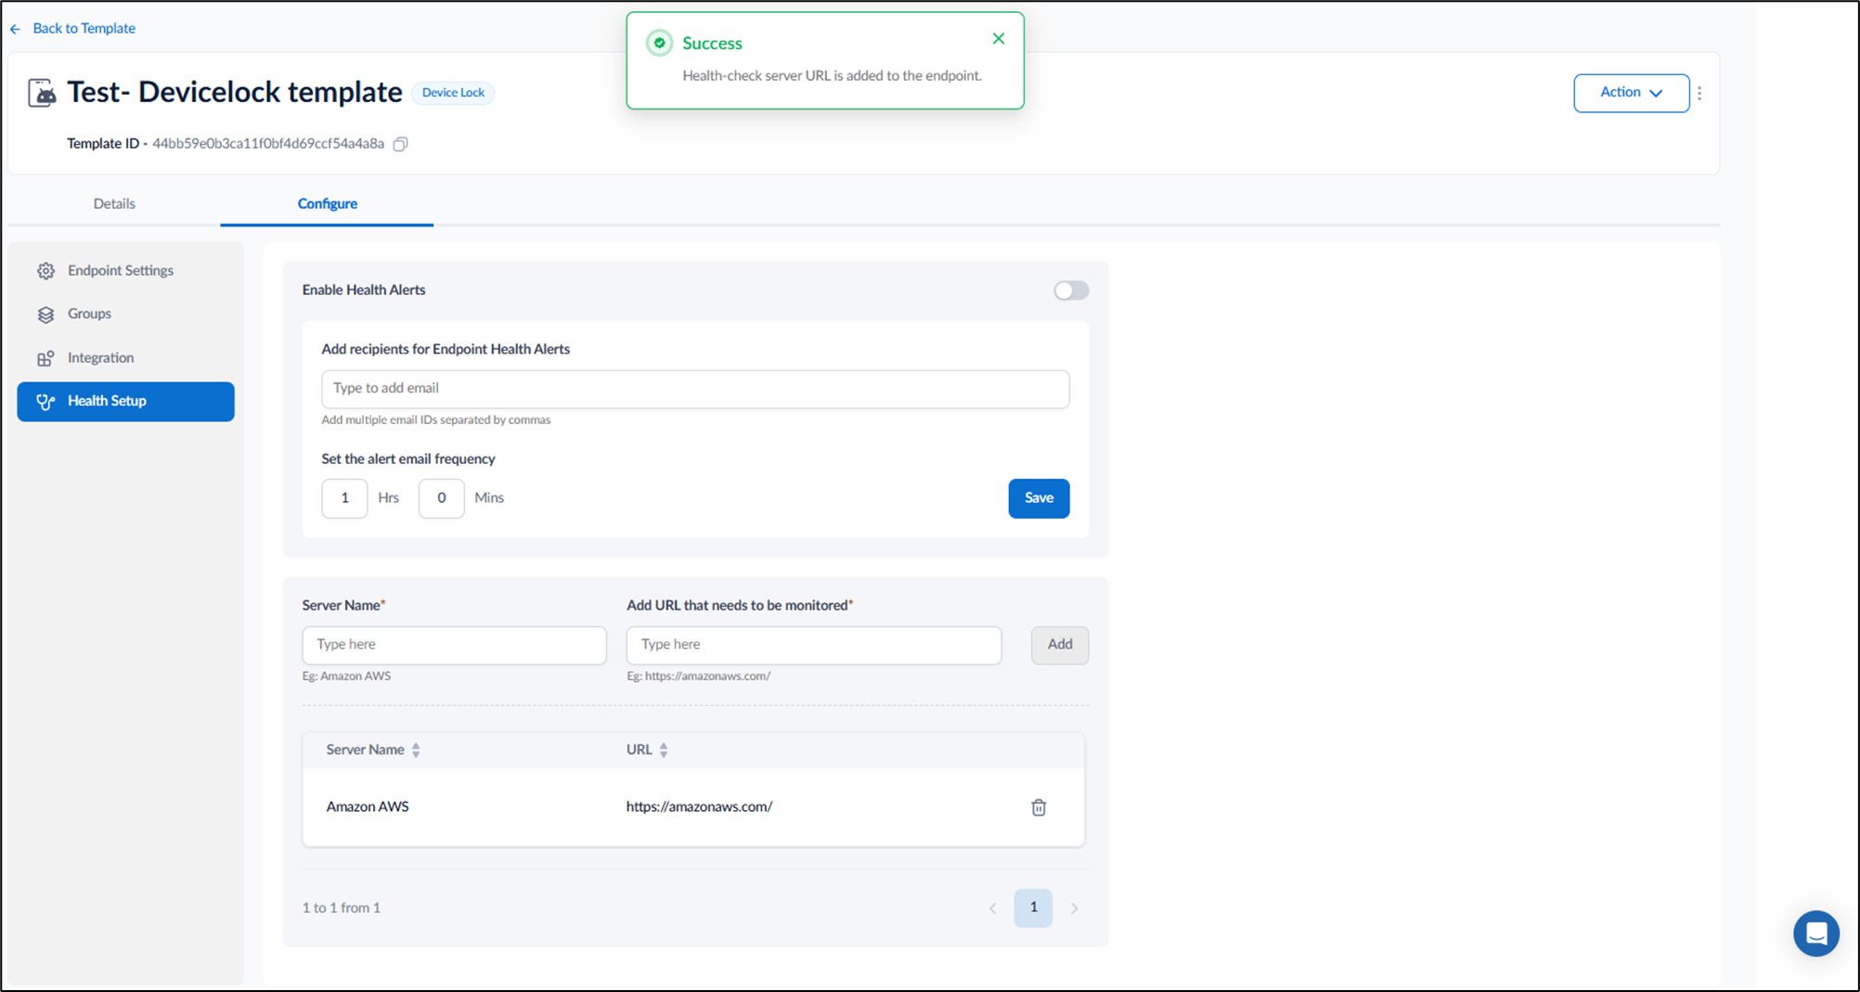The image size is (1860, 992).
Task: Click the Device Lock badge
Action: pyautogui.click(x=453, y=93)
